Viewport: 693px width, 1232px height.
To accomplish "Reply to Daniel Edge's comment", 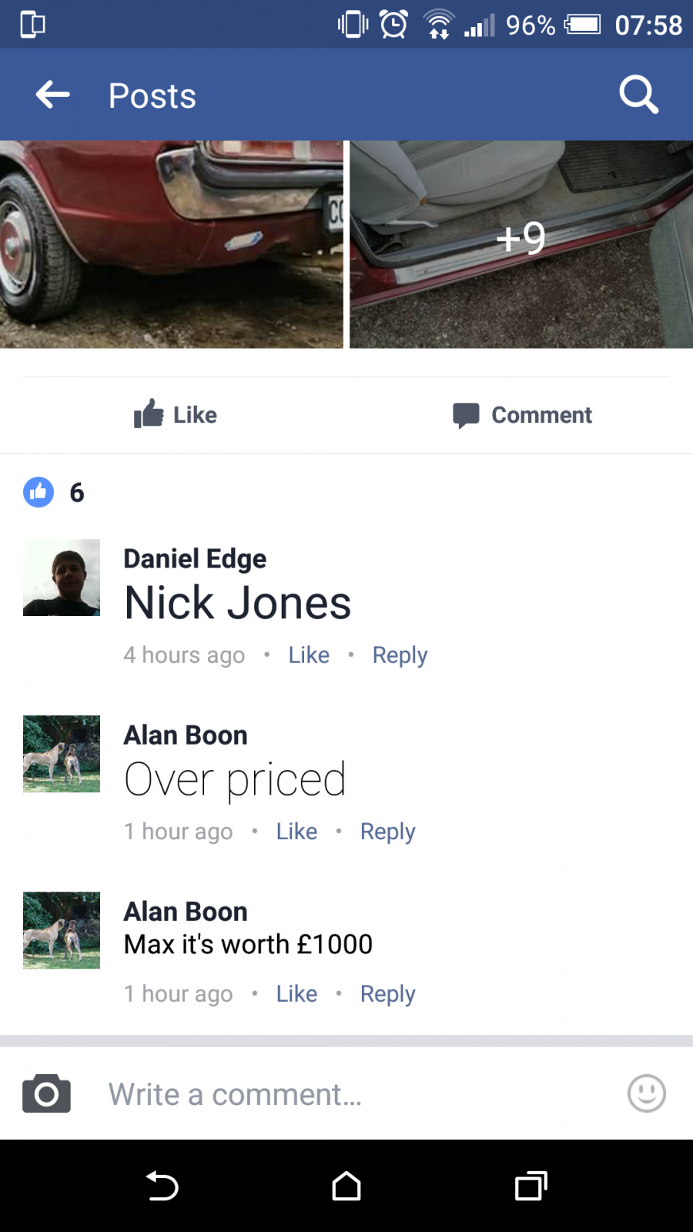I will click(400, 655).
